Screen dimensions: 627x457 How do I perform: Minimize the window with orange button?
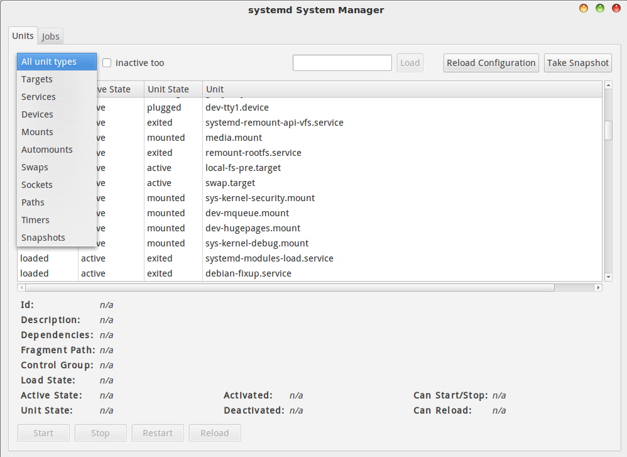click(584, 8)
